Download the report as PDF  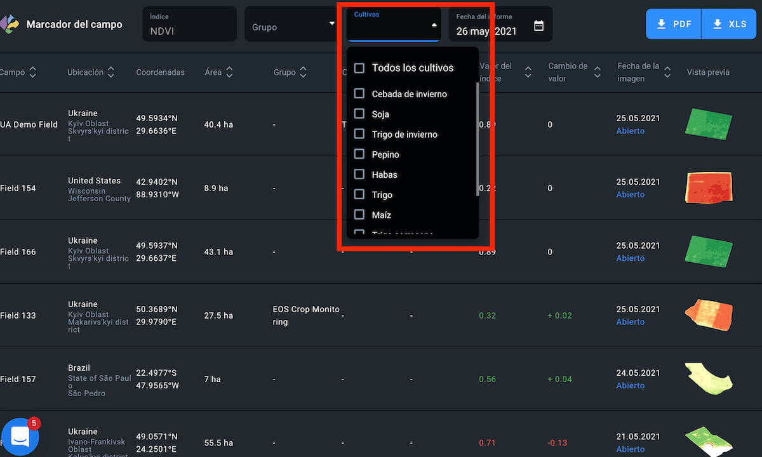coord(674,24)
